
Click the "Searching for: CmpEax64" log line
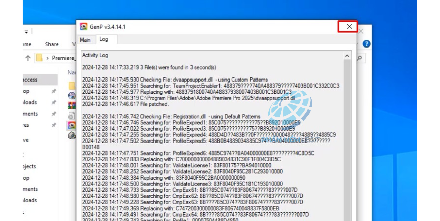pos(196,214)
